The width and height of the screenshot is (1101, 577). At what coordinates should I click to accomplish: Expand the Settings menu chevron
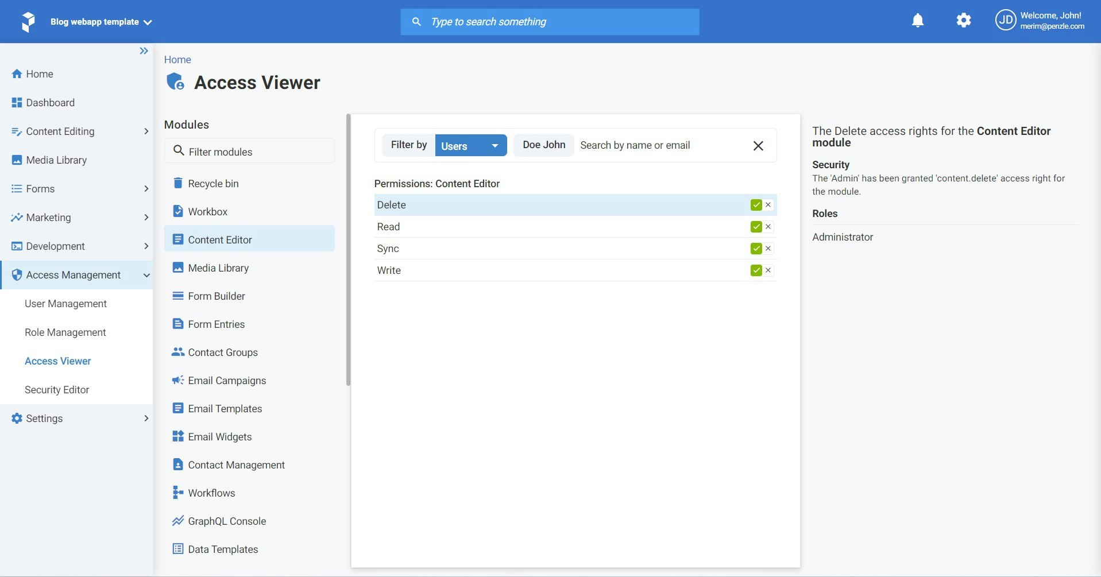(x=146, y=419)
